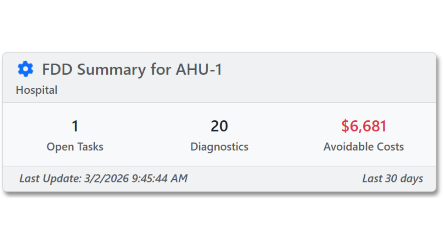The image size is (443, 249).
Task: Select the "Last 30 days" period text
Action: pos(392,179)
